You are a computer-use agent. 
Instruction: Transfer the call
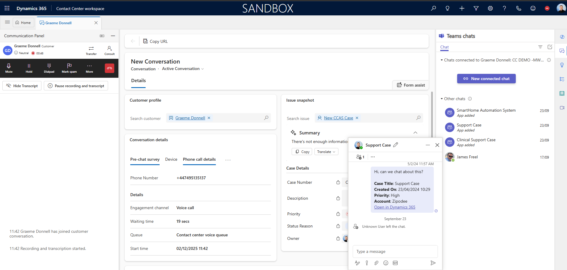pyautogui.click(x=91, y=51)
